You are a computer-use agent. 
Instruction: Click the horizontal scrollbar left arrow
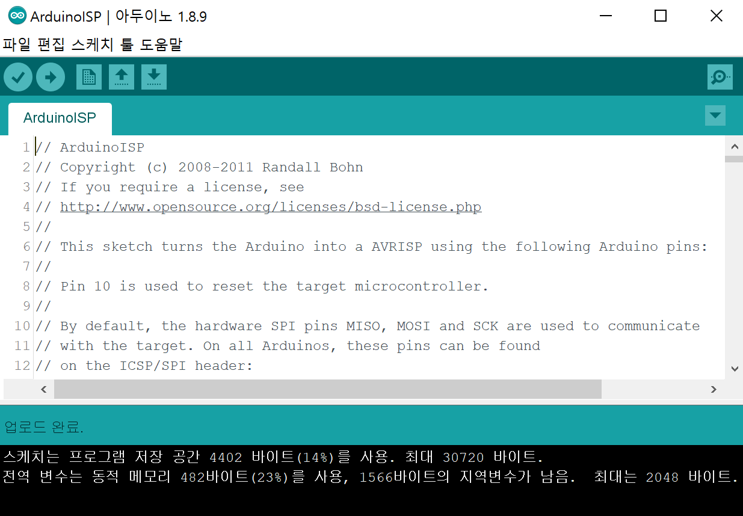coord(43,389)
